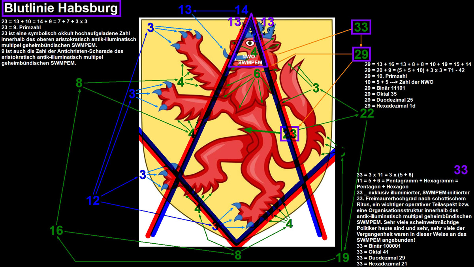
Task: Click the blue number 12
Action: pyautogui.click(x=93, y=201)
